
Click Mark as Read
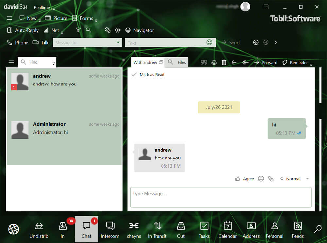coord(148,75)
